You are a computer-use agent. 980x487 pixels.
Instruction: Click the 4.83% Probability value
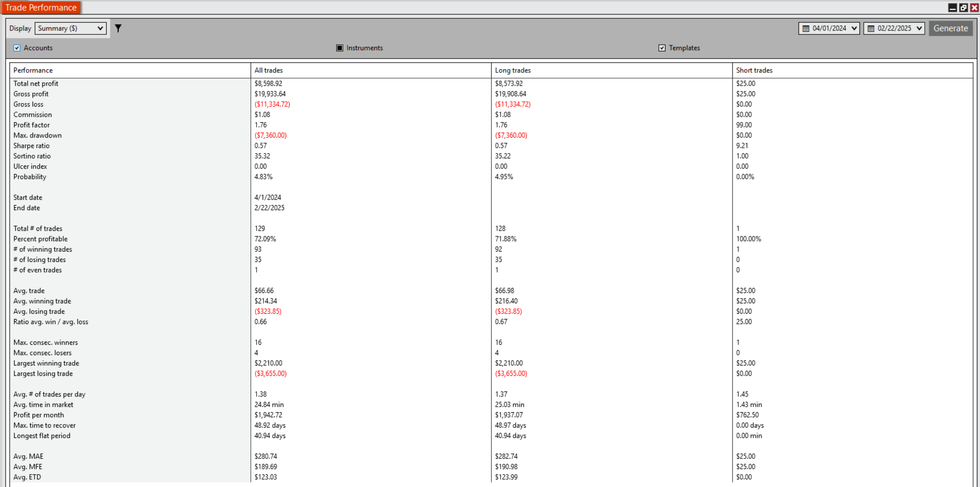(263, 177)
